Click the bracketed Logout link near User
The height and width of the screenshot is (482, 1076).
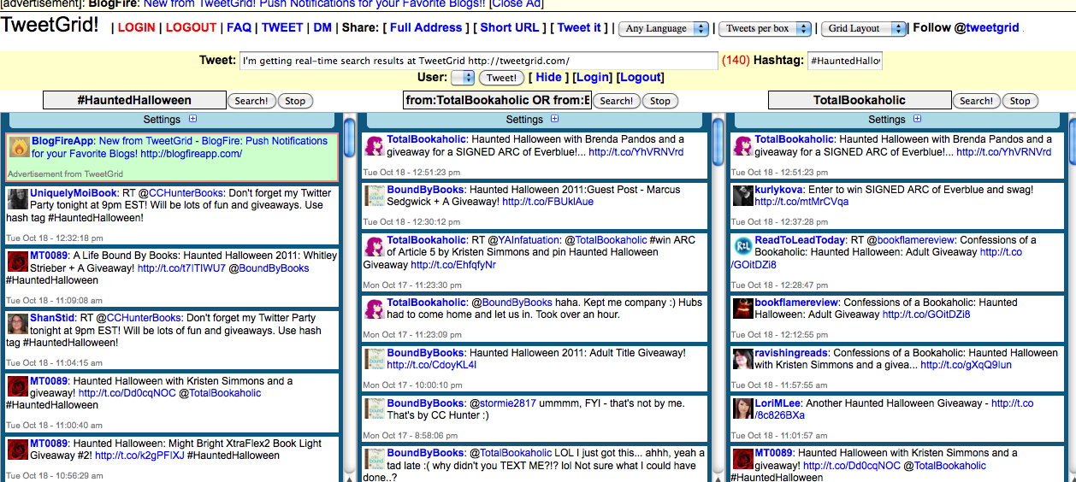[641, 77]
